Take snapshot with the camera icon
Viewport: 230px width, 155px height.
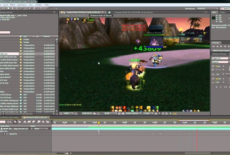[94, 113]
